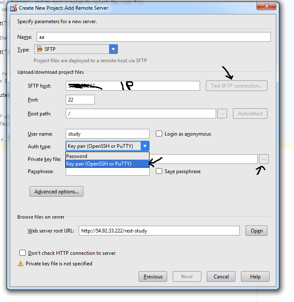Browse for root path with ellipsis button

(222, 114)
